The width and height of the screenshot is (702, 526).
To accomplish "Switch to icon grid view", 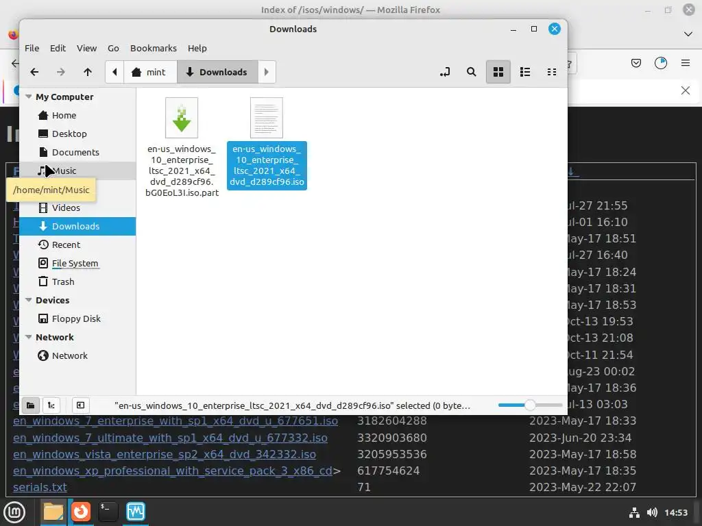I will click(x=498, y=72).
